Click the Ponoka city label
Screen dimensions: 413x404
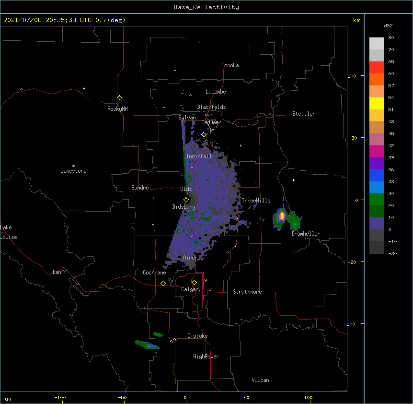[230, 65]
